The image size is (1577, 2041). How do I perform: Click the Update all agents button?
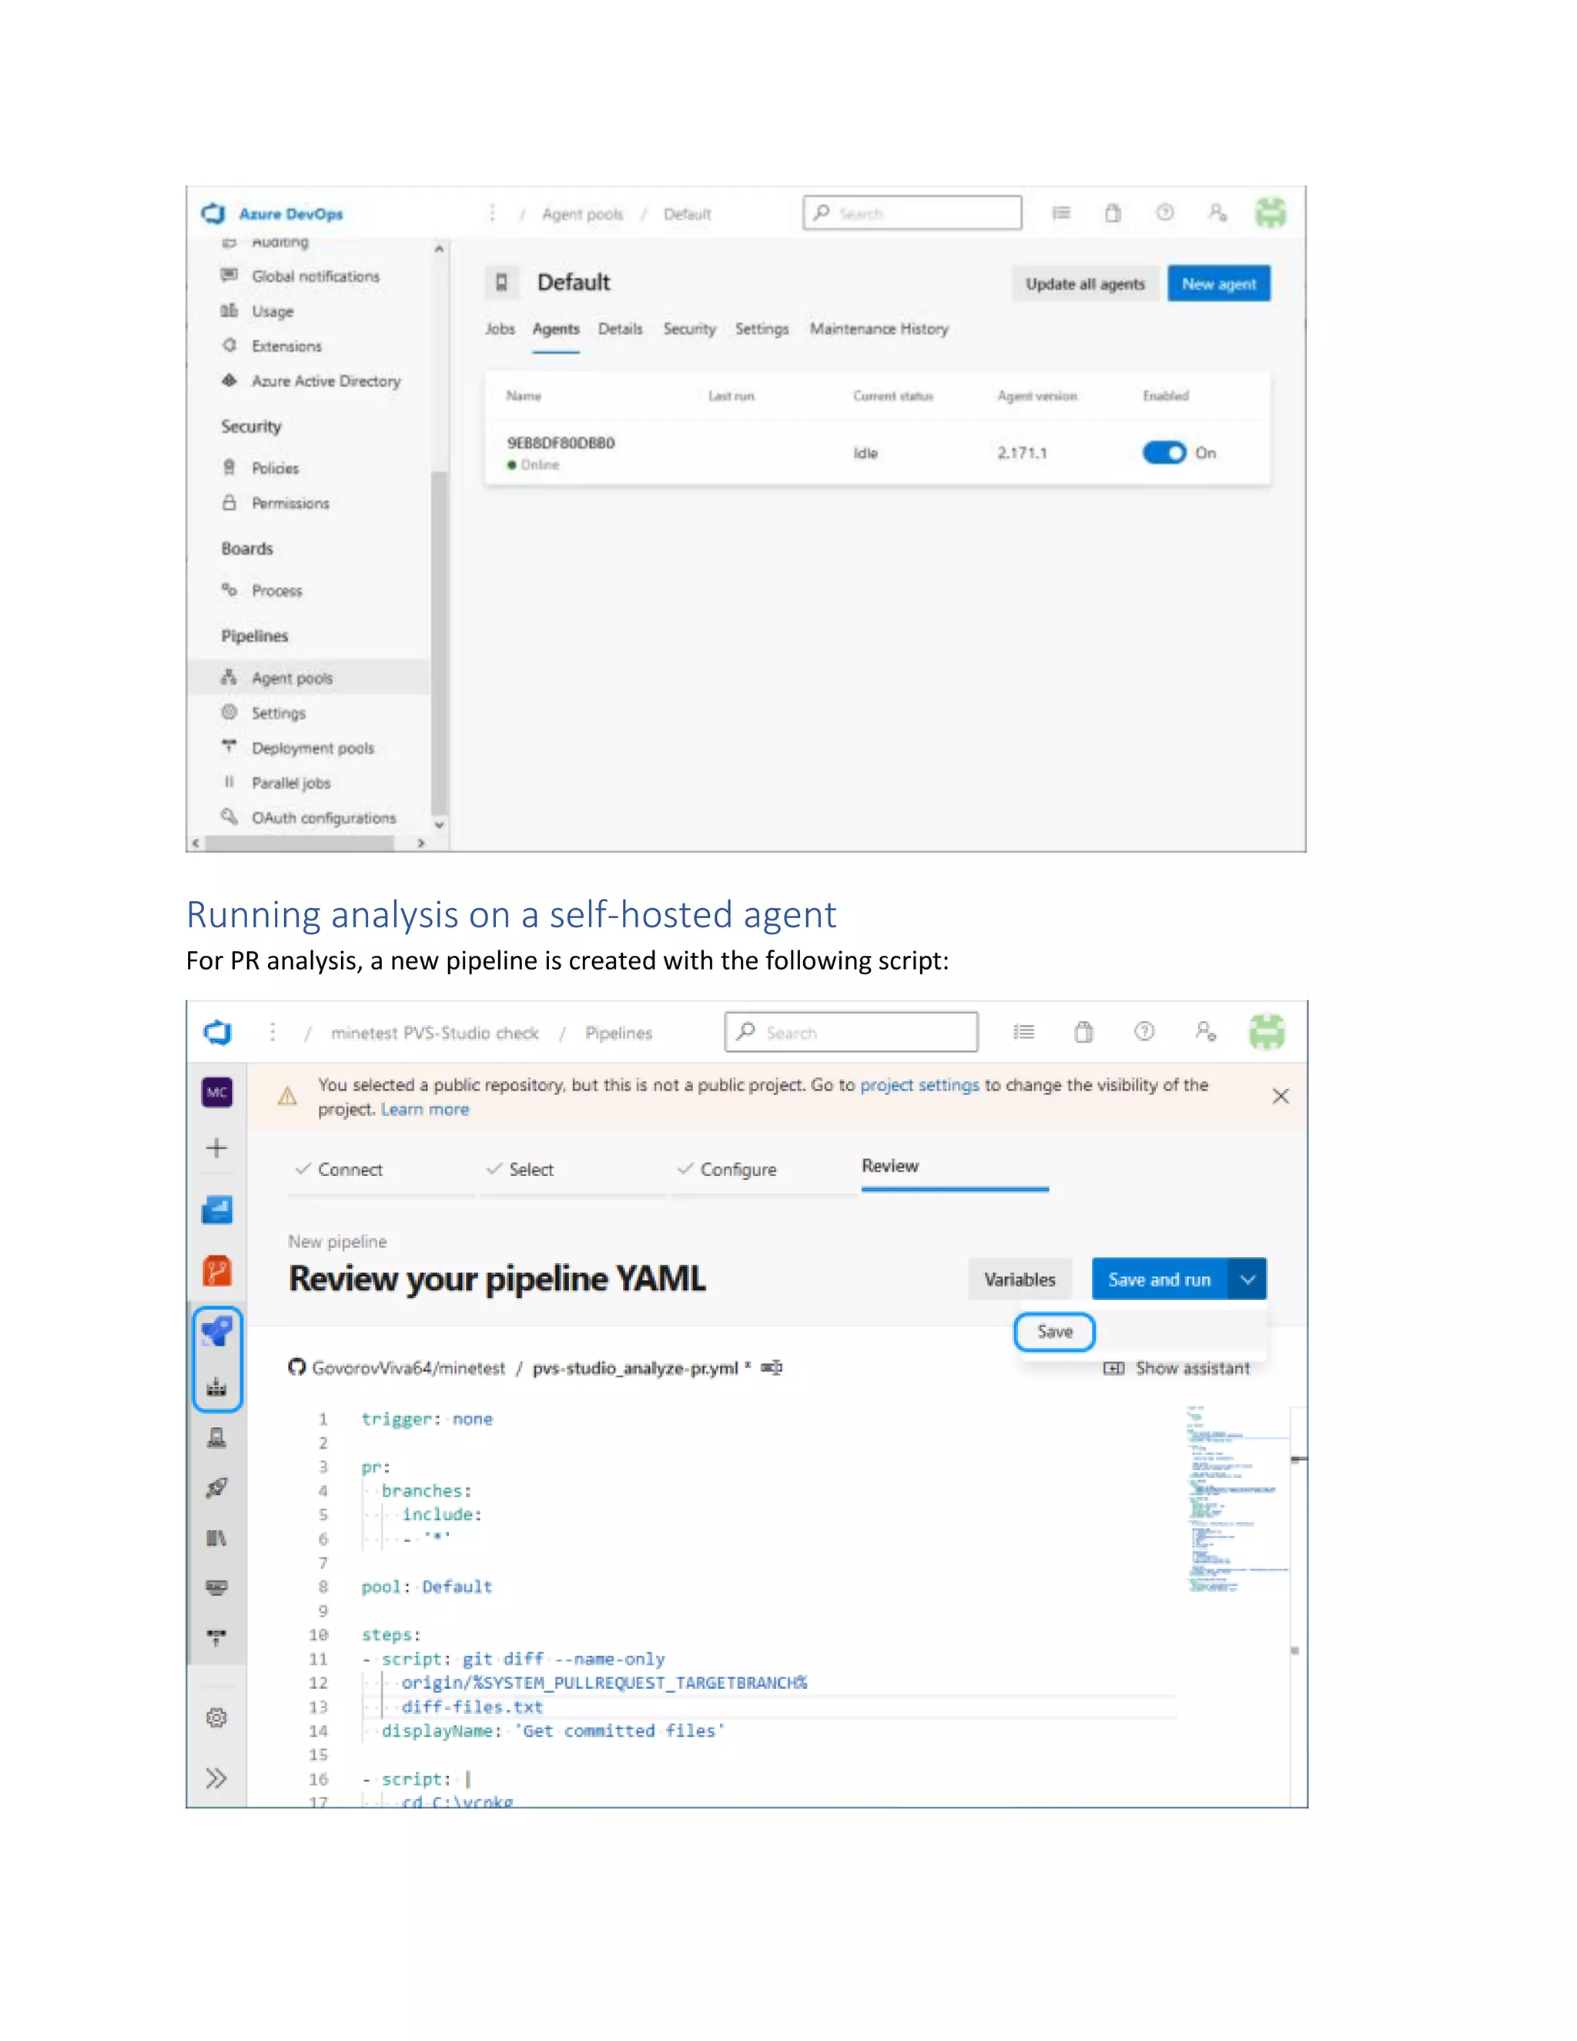1085,284
